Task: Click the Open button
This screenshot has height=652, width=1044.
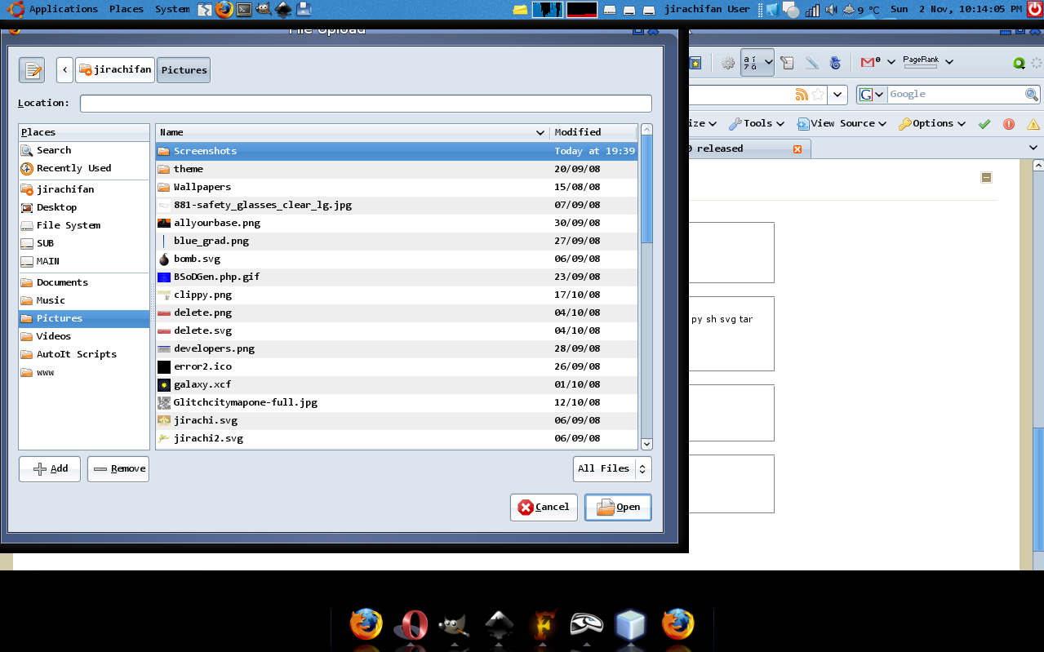Action: tap(618, 507)
